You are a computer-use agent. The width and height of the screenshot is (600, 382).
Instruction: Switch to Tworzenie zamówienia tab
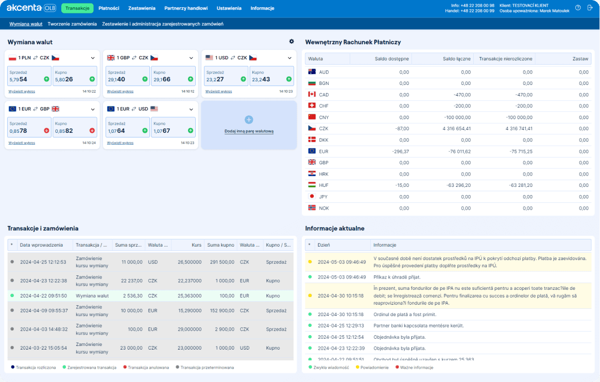pyautogui.click(x=72, y=24)
